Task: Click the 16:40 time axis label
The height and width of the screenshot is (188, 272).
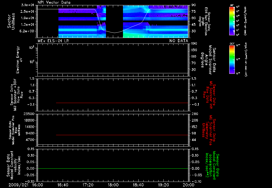Action: pos(63,185)
